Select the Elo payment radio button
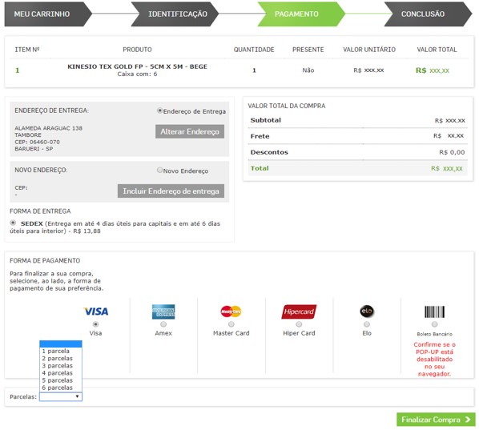The height and width of the screenshot is (430, 479). [367, 324]
